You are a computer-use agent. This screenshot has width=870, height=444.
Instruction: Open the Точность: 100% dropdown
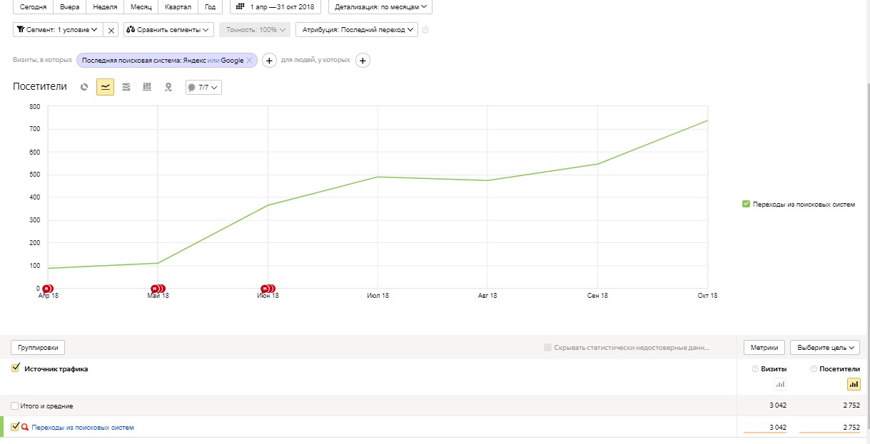coord(255,30)
